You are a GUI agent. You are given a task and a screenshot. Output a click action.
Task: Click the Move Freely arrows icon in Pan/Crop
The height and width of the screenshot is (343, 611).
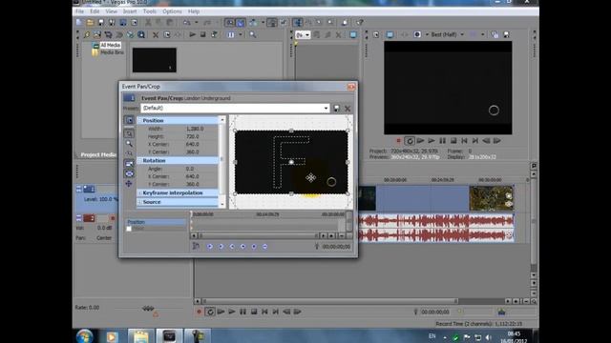(x=129, y=184)
